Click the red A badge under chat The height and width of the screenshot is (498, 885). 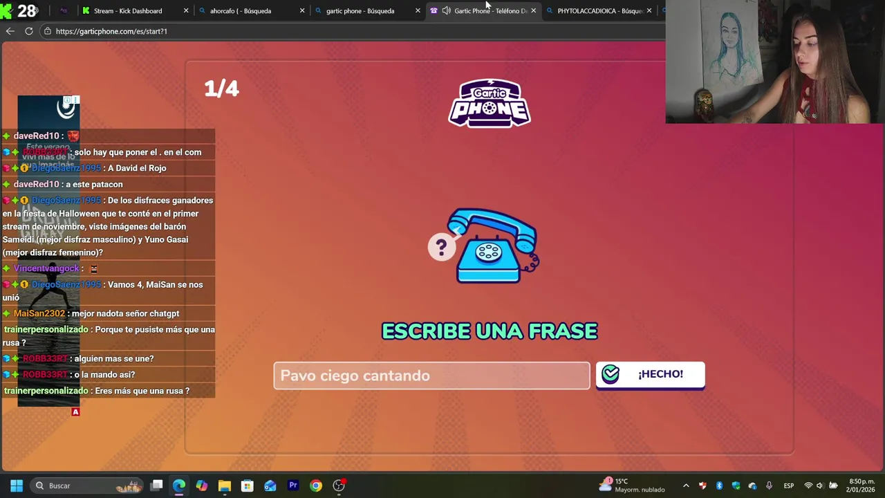(75, 412)
